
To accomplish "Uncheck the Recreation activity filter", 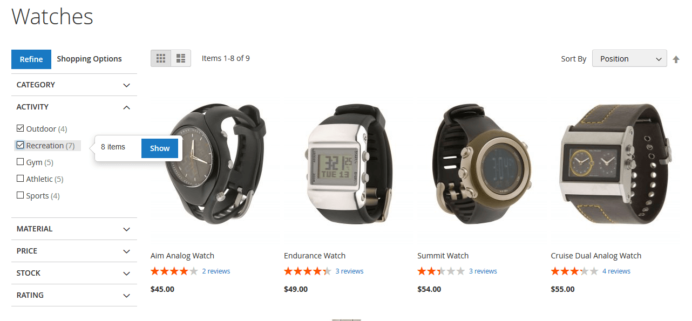I will pyautogui.click(x=21, y=145).
